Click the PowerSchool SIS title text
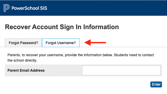Image resolution: width=167 pixels, height=94 pixels. click(x=29, y=8)
